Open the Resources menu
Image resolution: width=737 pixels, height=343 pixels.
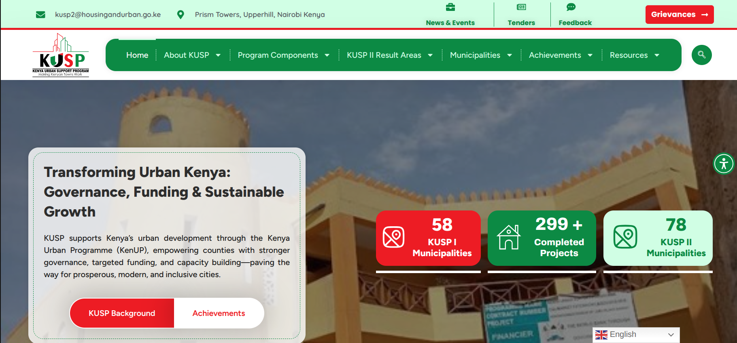629,55
